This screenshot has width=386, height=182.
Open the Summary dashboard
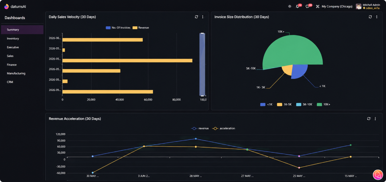pos(22,29)
